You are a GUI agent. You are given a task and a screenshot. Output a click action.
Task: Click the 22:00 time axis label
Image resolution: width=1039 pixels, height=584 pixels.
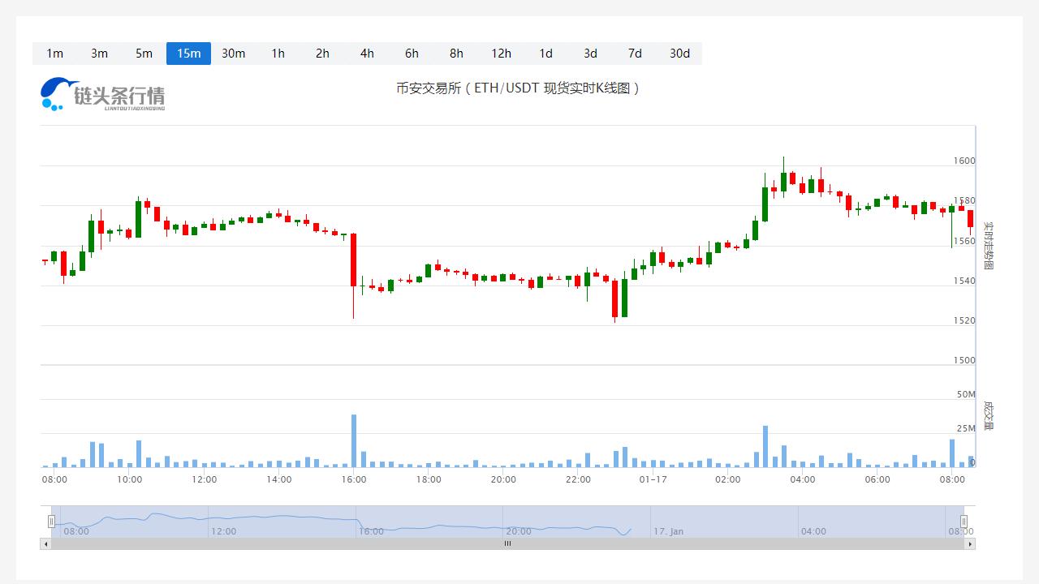coord(578,479)
